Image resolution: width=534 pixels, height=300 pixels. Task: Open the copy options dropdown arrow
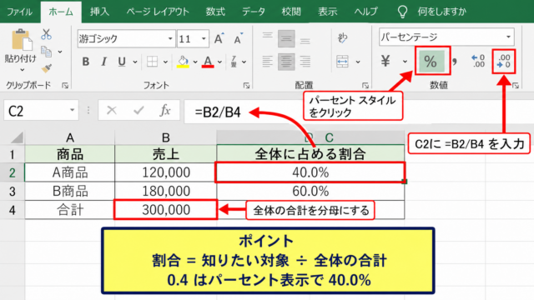click(60, 52)
